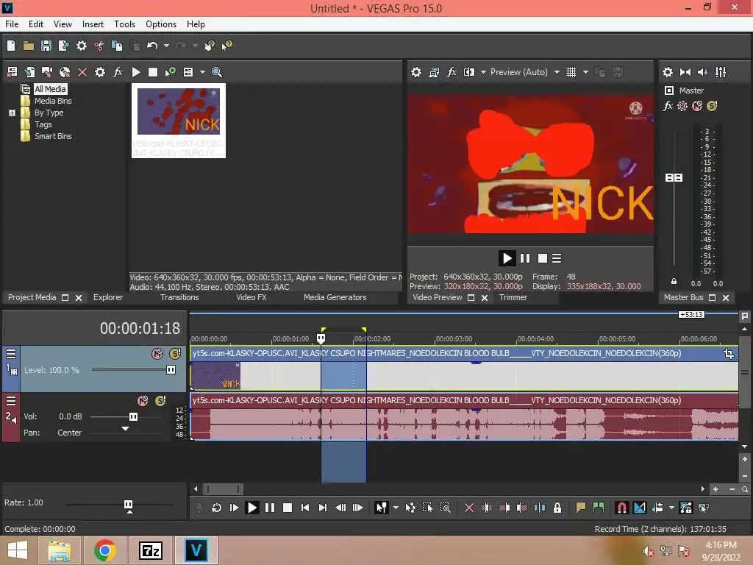Open a project with folder icon

(x=29, y=46)
